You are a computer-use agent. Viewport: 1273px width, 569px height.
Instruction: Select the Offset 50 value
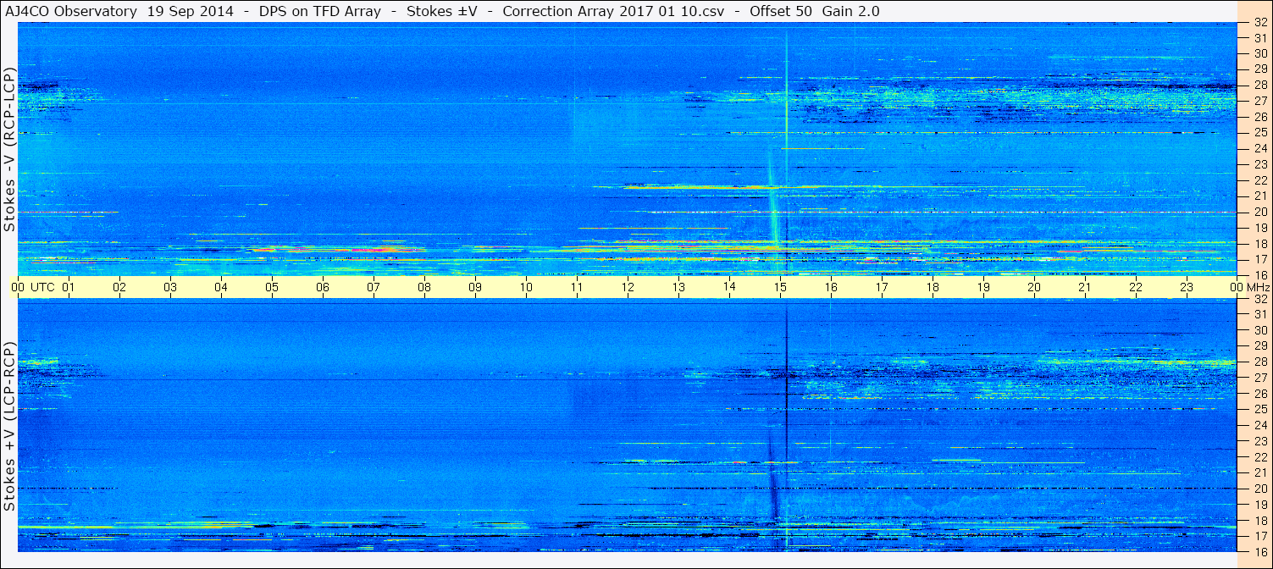pyautogui.click(x=780, y=11)
